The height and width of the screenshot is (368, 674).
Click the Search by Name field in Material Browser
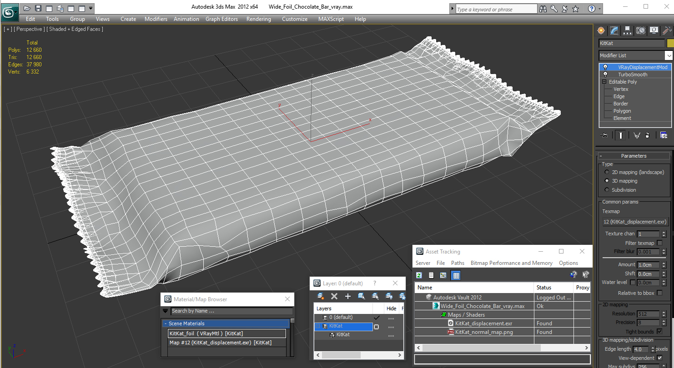232,311
